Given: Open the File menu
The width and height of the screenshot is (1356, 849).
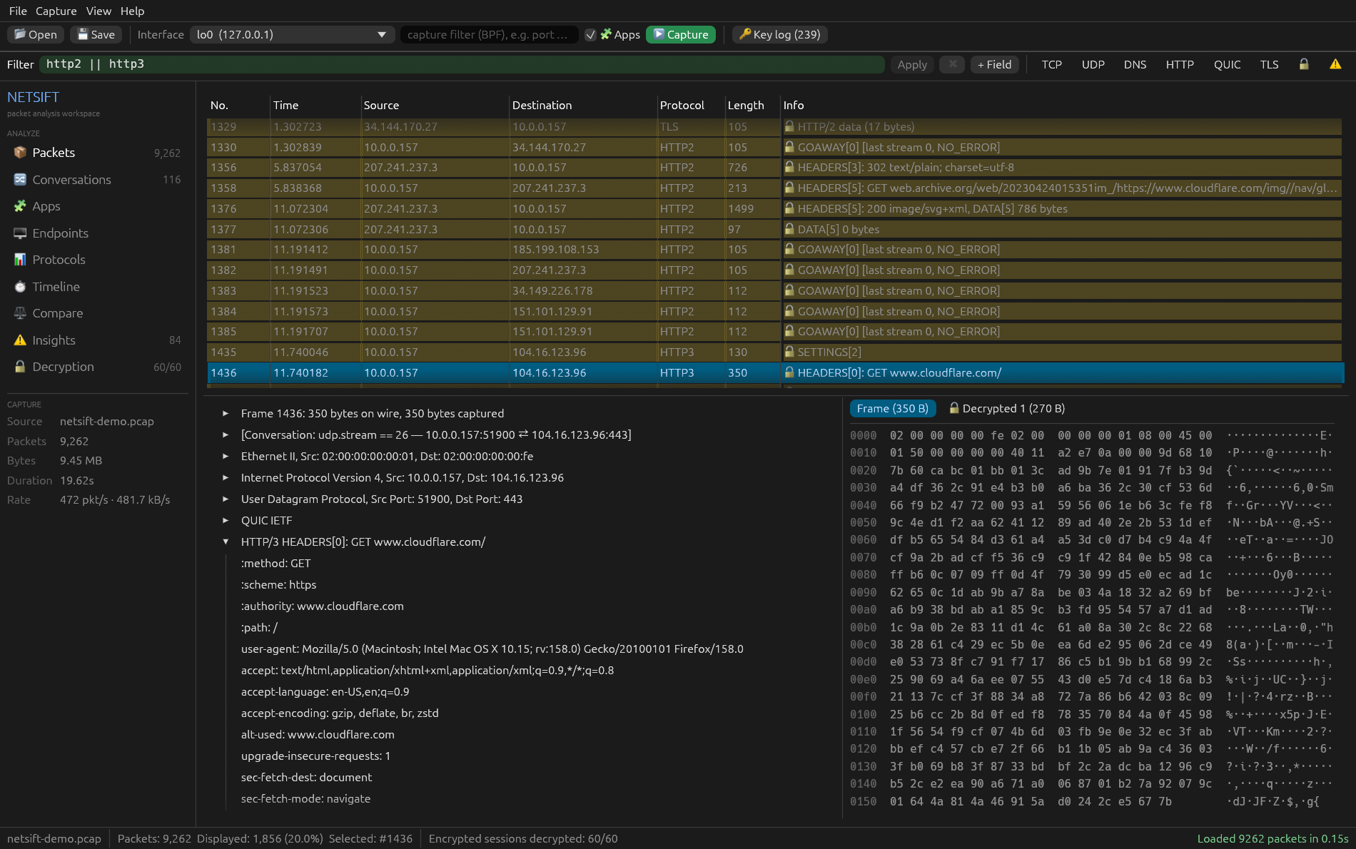Looking at the screenshot, I should click(18, 11).
